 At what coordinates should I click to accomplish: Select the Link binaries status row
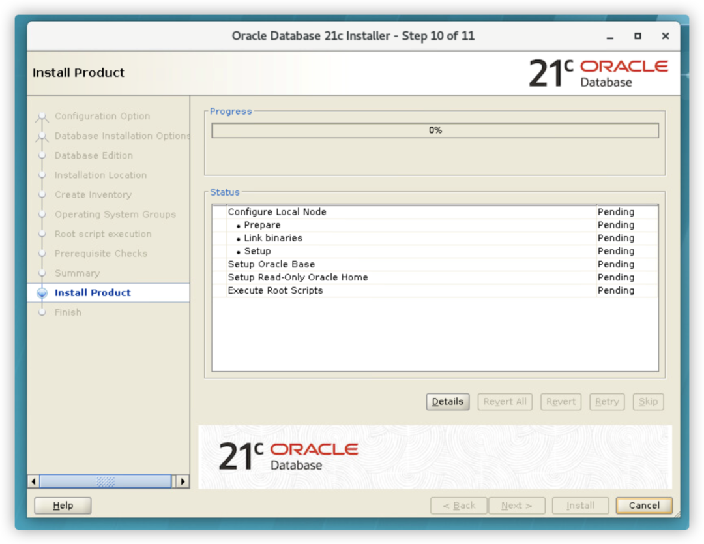point(435,238)
